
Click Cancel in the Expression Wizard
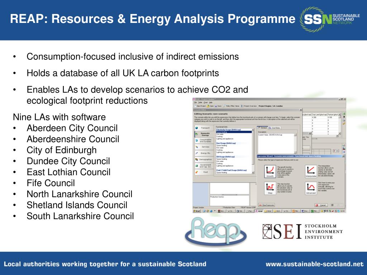click(x=321, y=205)
